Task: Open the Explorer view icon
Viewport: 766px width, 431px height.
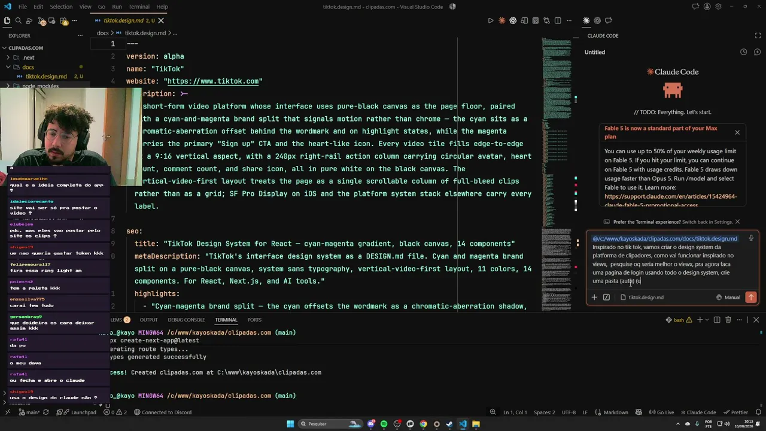Action: coord(7,20)
